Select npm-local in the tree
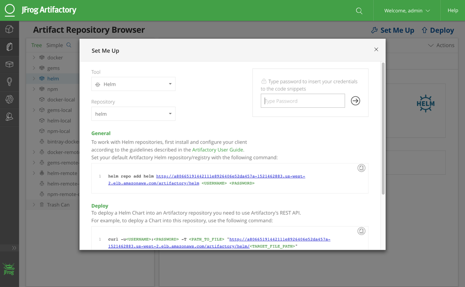465x287 pixels. pos(59,131)
